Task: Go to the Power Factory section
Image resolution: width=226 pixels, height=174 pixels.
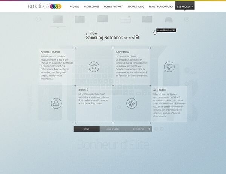Action: click(113, 6)
